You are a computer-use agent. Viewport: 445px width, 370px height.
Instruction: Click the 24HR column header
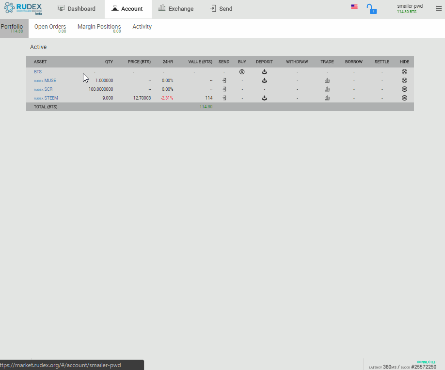coord(168,62)
